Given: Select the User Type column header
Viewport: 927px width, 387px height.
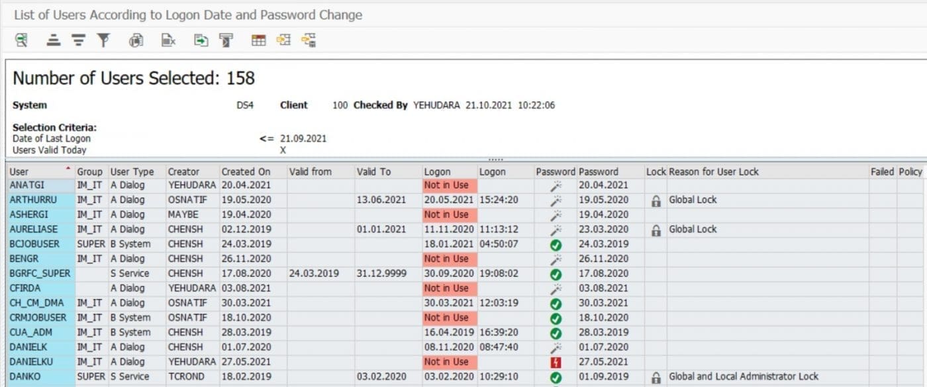Looking at the screenshot, I should coord(136,171).
